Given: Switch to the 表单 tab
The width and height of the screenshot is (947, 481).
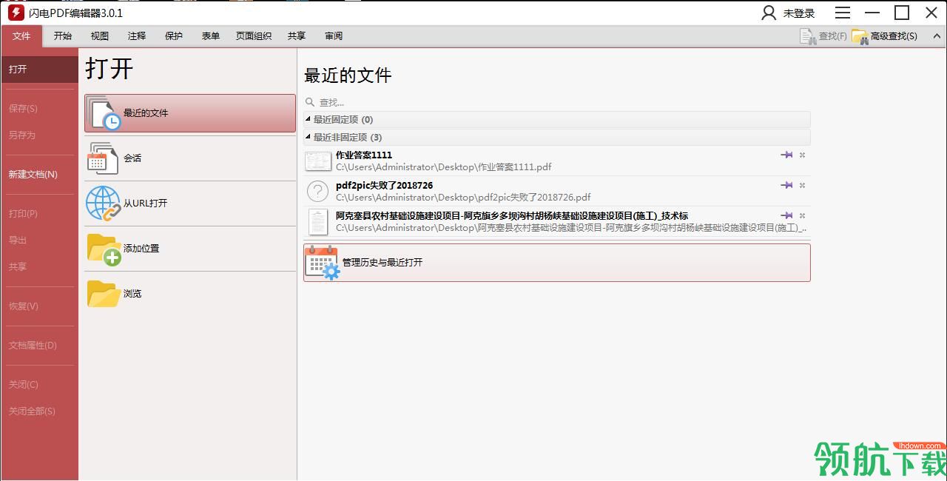Looking at the screenshot, I should click(x=211, y=36).
